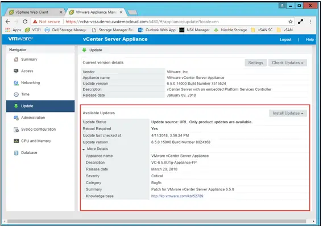Open the Storage Manager Re bookmark

pos(113,30)
